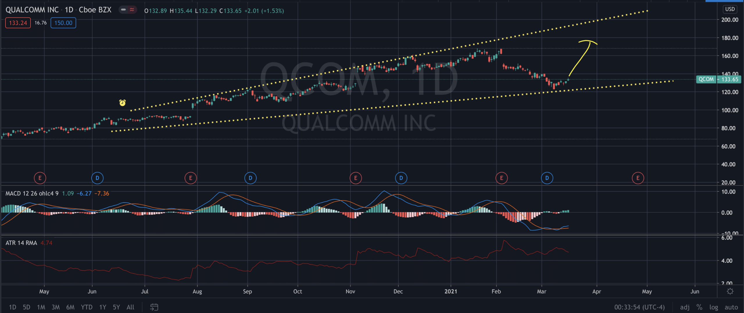Click the earnings E marker near February
The height and width of the screenshot is (313, 744).
tap(501, 178)
